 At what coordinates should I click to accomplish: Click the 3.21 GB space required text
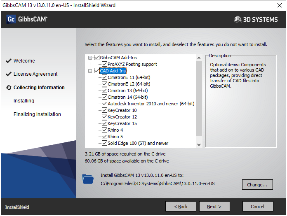point(125,154)
